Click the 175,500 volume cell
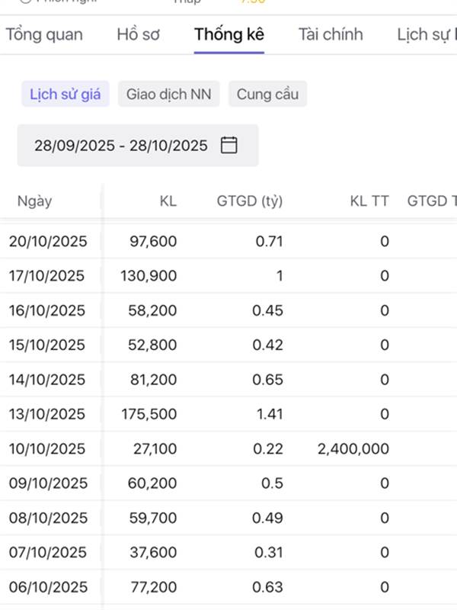The width and height of the screenshot is (457, 610). (x=149, y=414)
